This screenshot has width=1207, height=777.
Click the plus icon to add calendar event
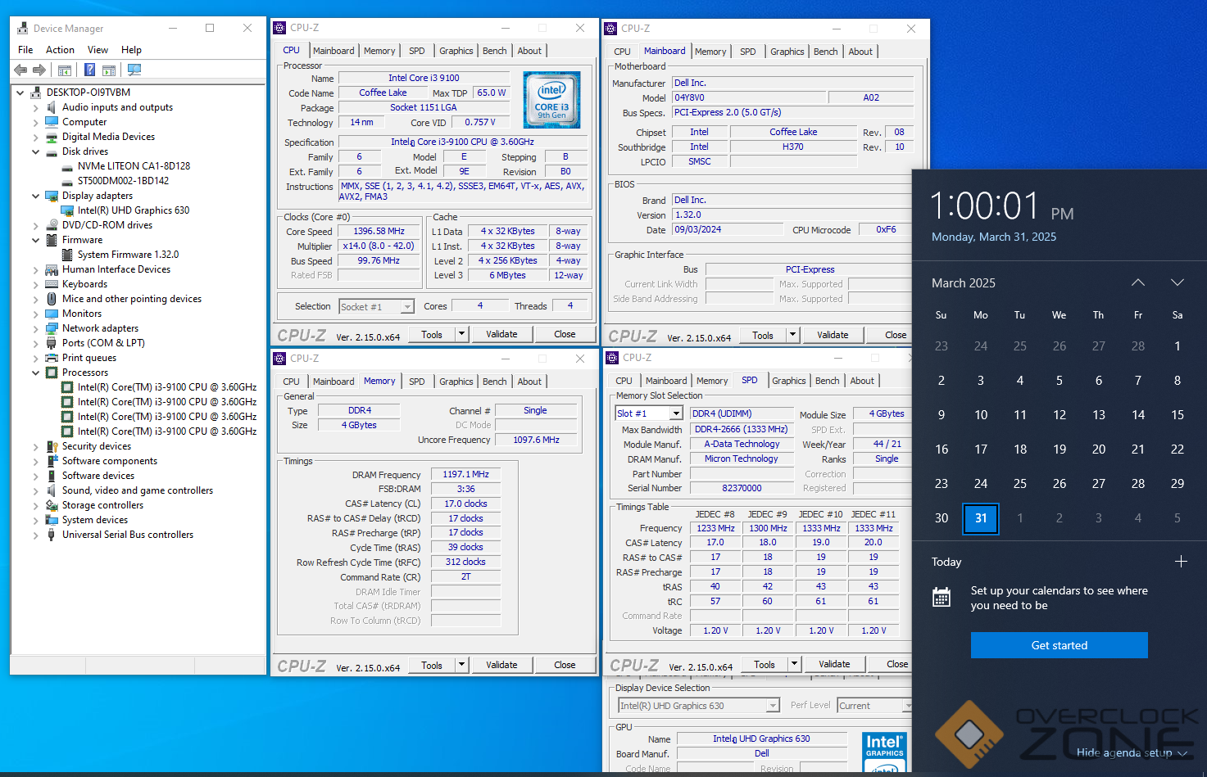(x=1181, y=562)
